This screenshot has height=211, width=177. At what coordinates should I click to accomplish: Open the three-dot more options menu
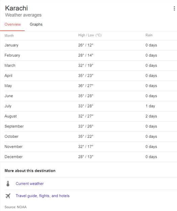click(174, 8)
